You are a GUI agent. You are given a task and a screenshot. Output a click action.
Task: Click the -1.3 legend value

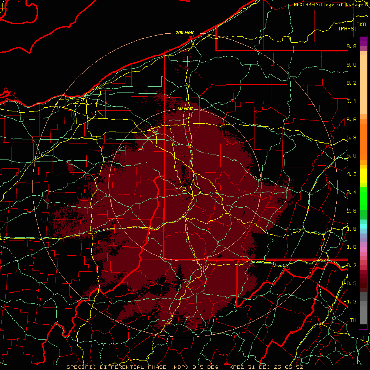point(350,302)
